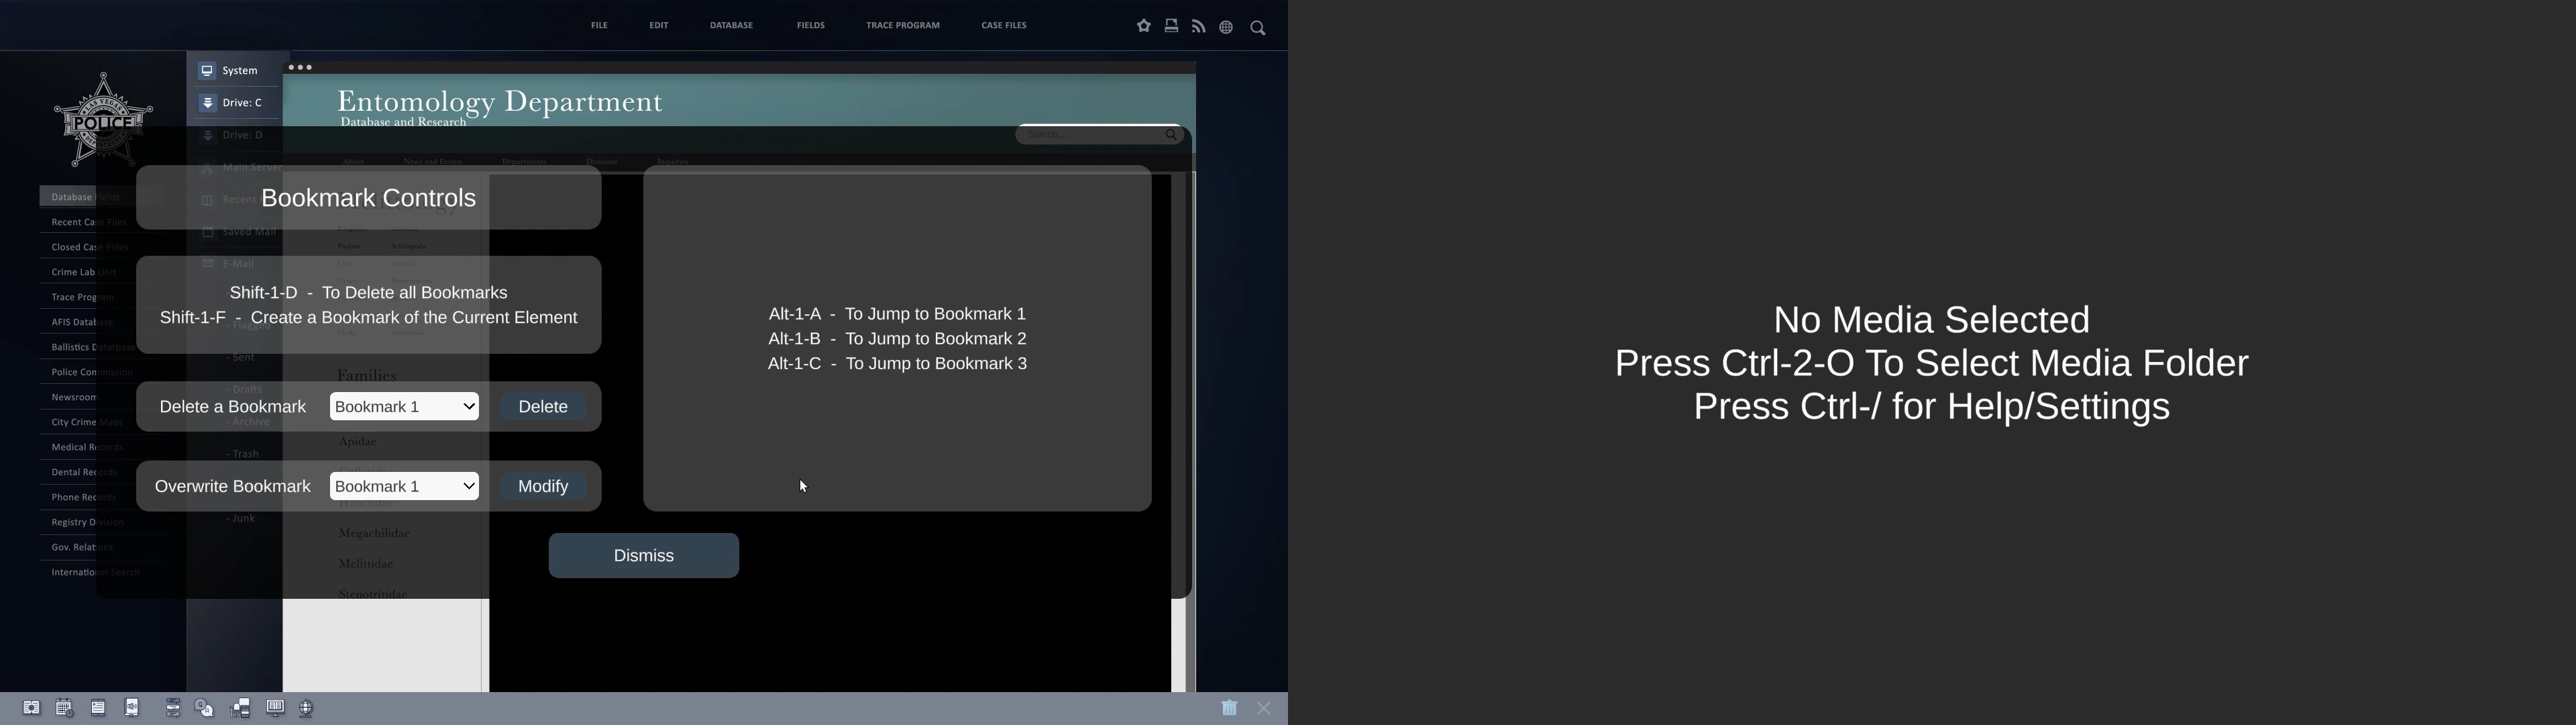Open the Q&A chat bubbles icon
Screen dimensions: 2576x725
point(205,708)
